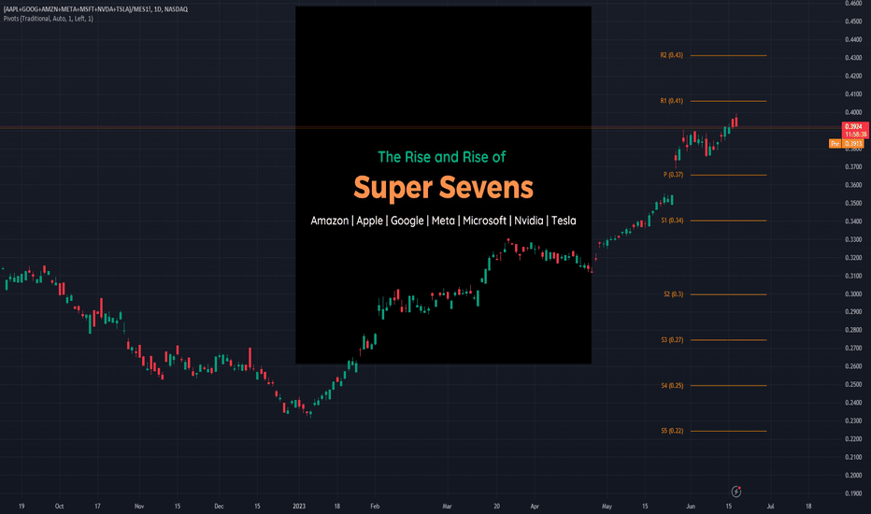Click the S1 (0.34) pivot label

tap(672, 220)
